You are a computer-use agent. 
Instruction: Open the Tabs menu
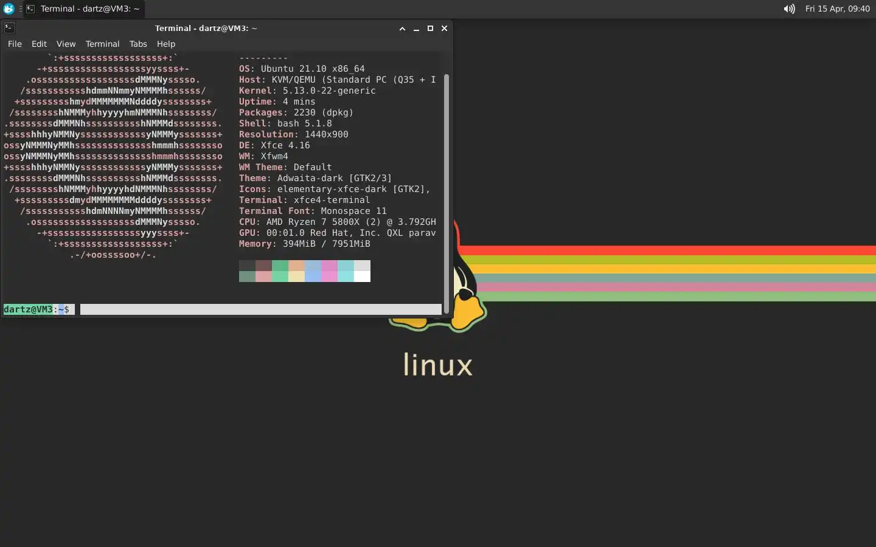tap(138, 44)
